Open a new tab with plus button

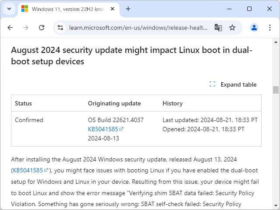coord(128,9)
